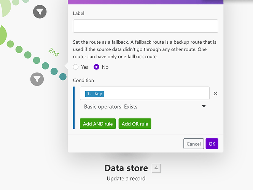Open the filter on the 2nd route
Viewport: 253px width, 190px height.
[x=37, y=79]
